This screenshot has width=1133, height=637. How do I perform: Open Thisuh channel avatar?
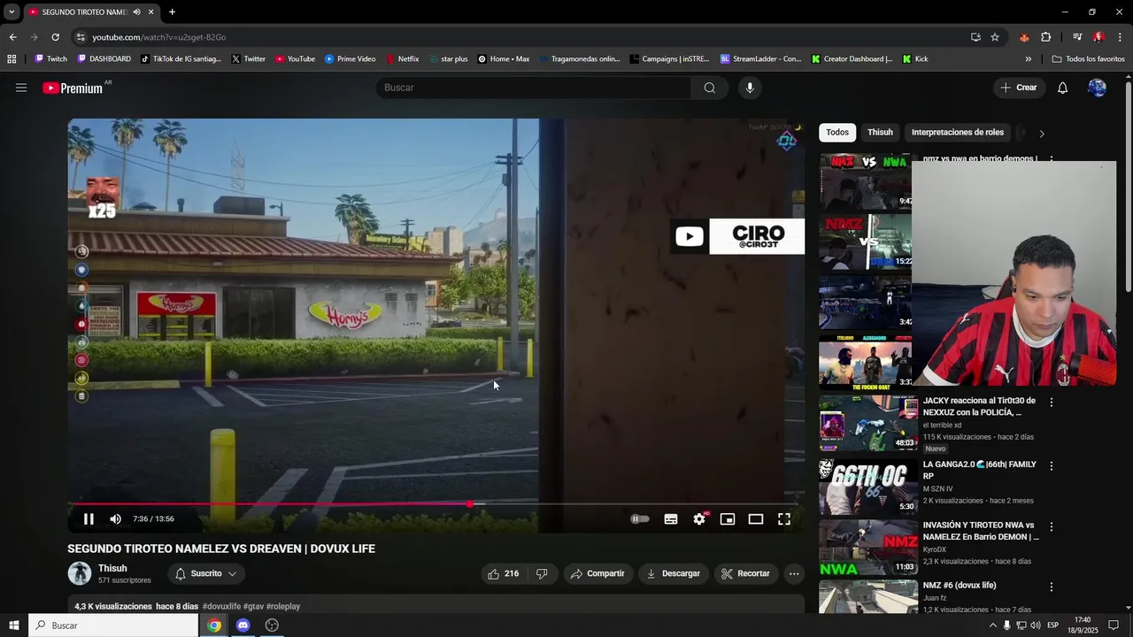point(80,573)
